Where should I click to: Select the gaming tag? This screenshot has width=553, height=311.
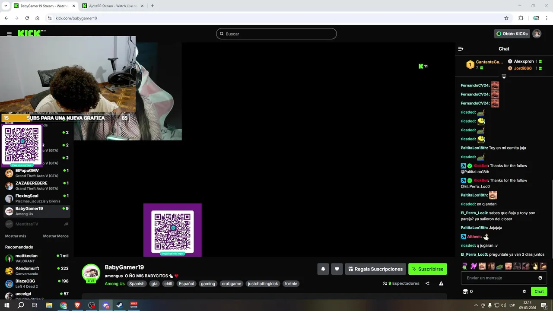pyautogui.click(x=208, y=284)
